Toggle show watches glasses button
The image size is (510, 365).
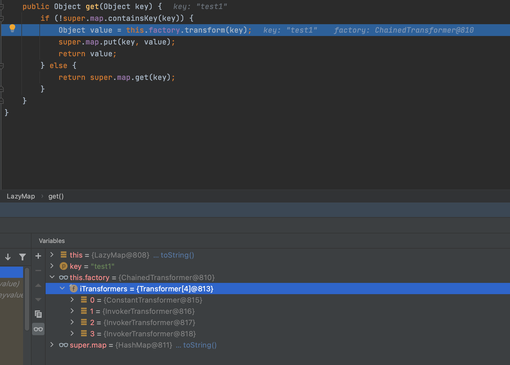pyautogui.click(x=38, y=329)
